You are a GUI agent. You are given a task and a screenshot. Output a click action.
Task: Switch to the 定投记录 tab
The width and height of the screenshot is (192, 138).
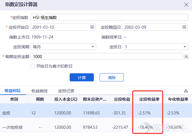coord(66,91)
